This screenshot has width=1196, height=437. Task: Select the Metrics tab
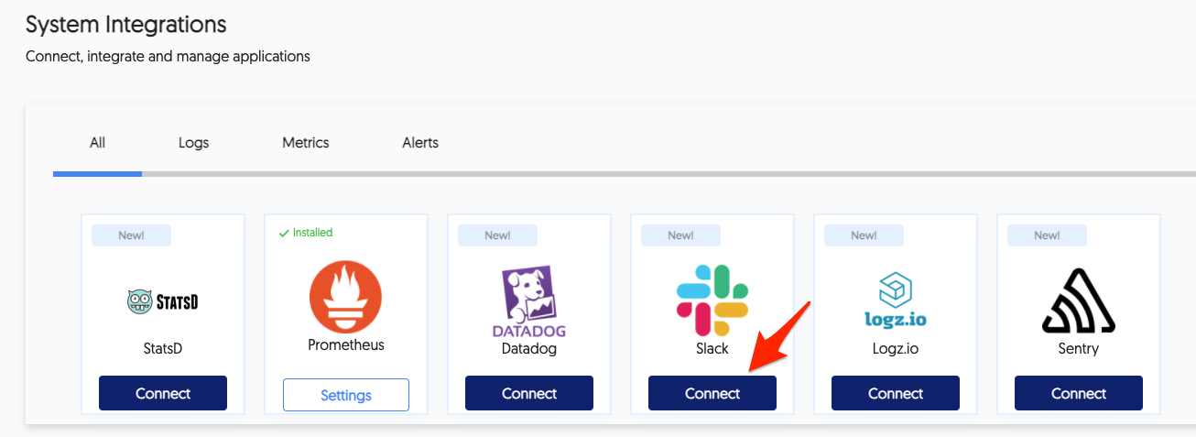305,143
